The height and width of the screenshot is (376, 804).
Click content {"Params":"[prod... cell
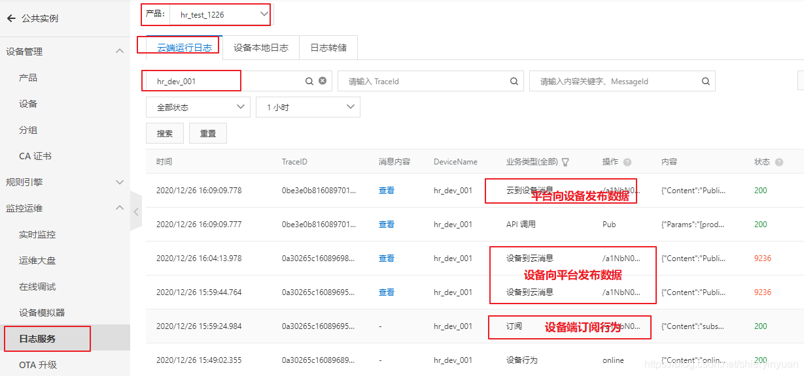click(x=693, y=225)
